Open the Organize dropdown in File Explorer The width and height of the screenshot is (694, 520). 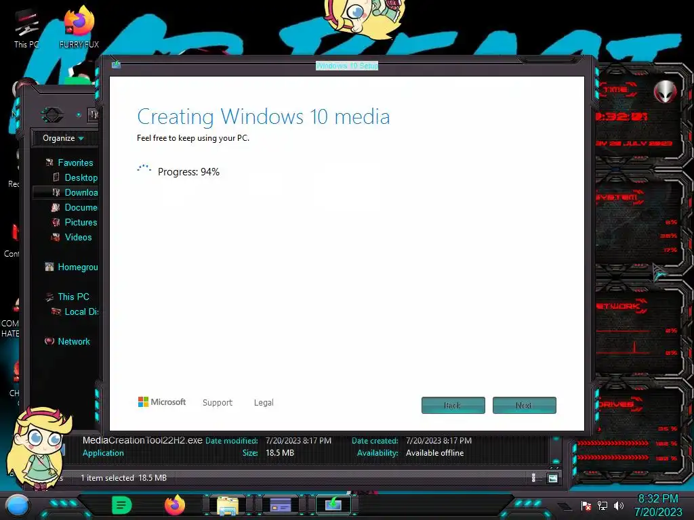(63, 138)
